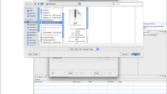Screen dimensions: 167x94
Task: Click the search field in file dialog
Action: coord(127,4)
